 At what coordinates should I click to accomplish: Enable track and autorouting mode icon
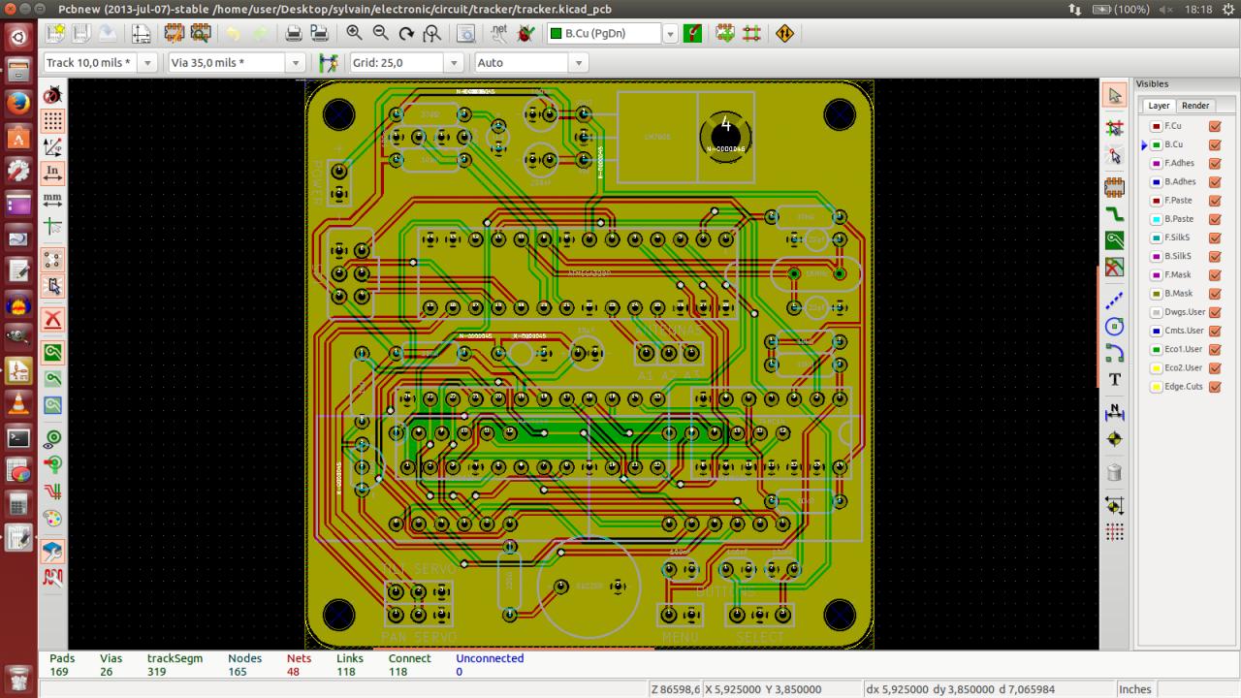(750, 33)
